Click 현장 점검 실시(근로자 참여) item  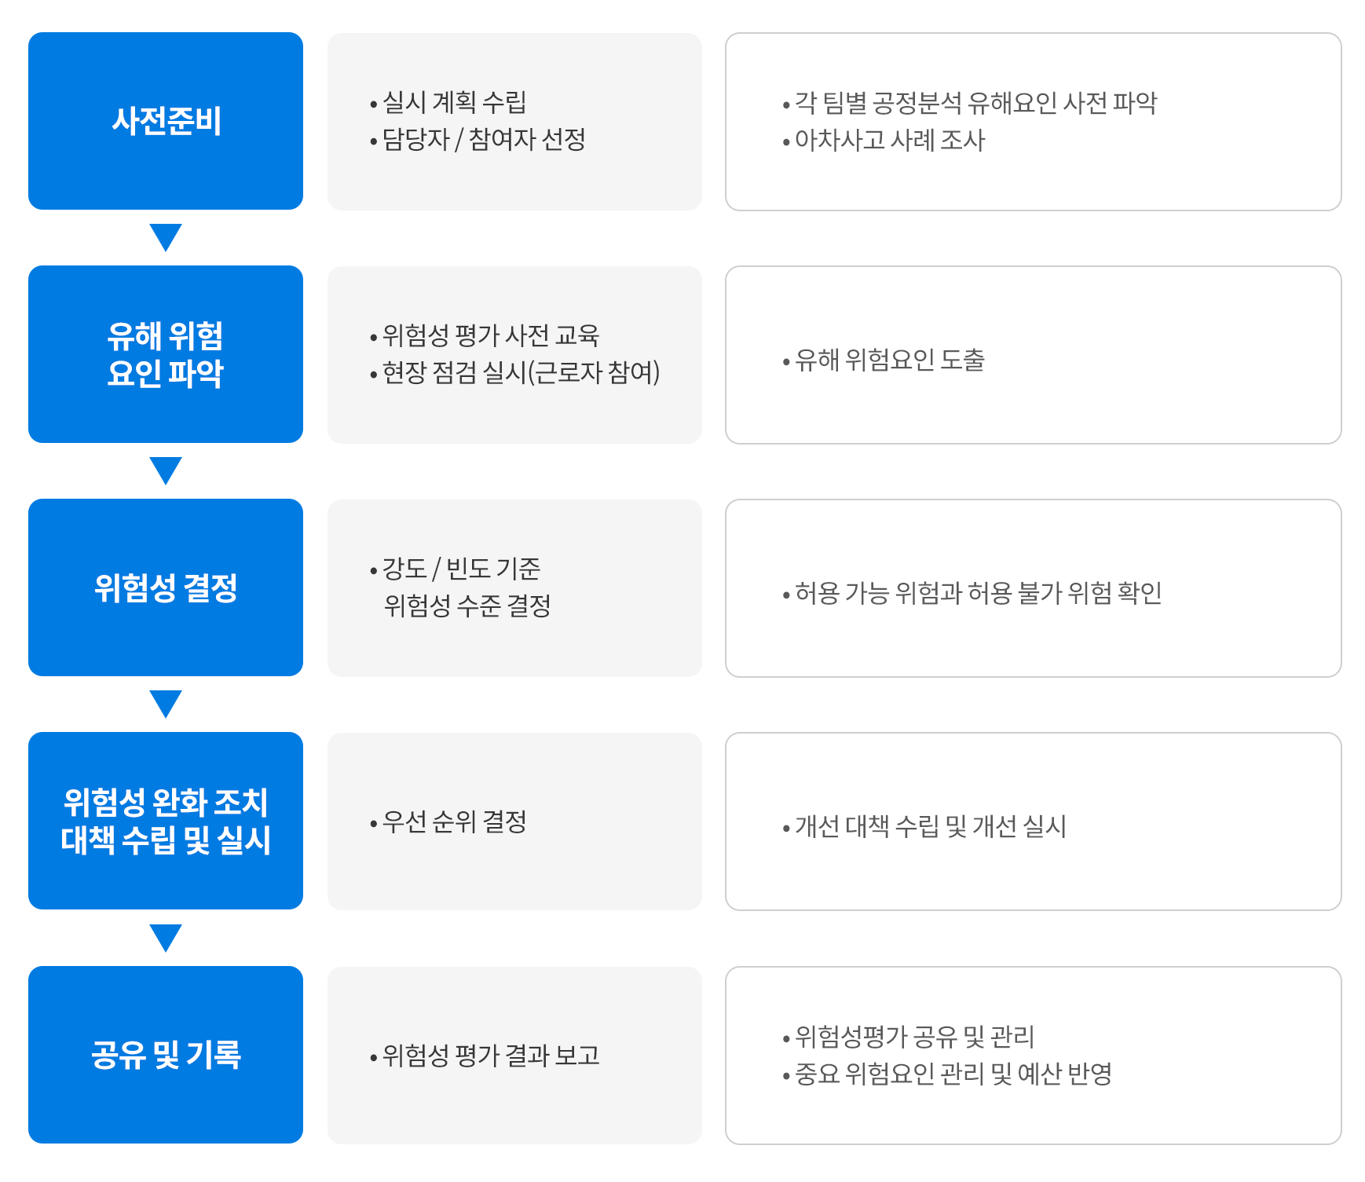pyautogui.click(x=521, y=372)
